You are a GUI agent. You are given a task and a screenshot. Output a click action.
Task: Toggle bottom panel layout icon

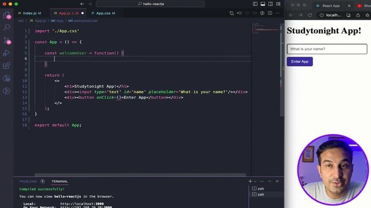click(263, 4)
